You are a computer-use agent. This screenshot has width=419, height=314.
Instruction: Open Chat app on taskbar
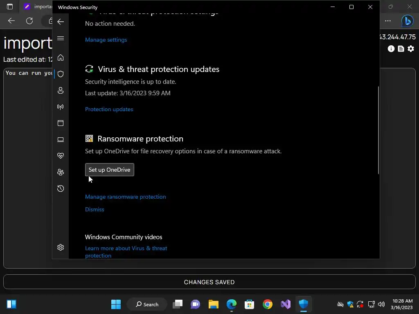[x=195, y=304]
